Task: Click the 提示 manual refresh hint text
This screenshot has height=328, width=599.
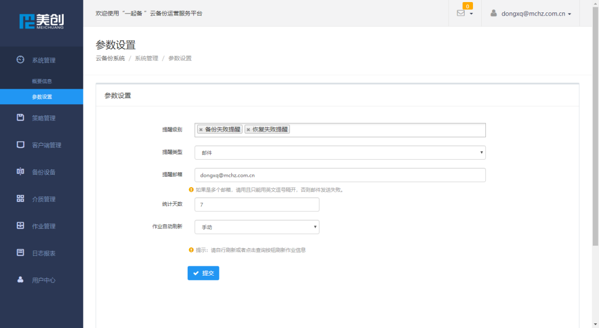Action: point(250,250)
